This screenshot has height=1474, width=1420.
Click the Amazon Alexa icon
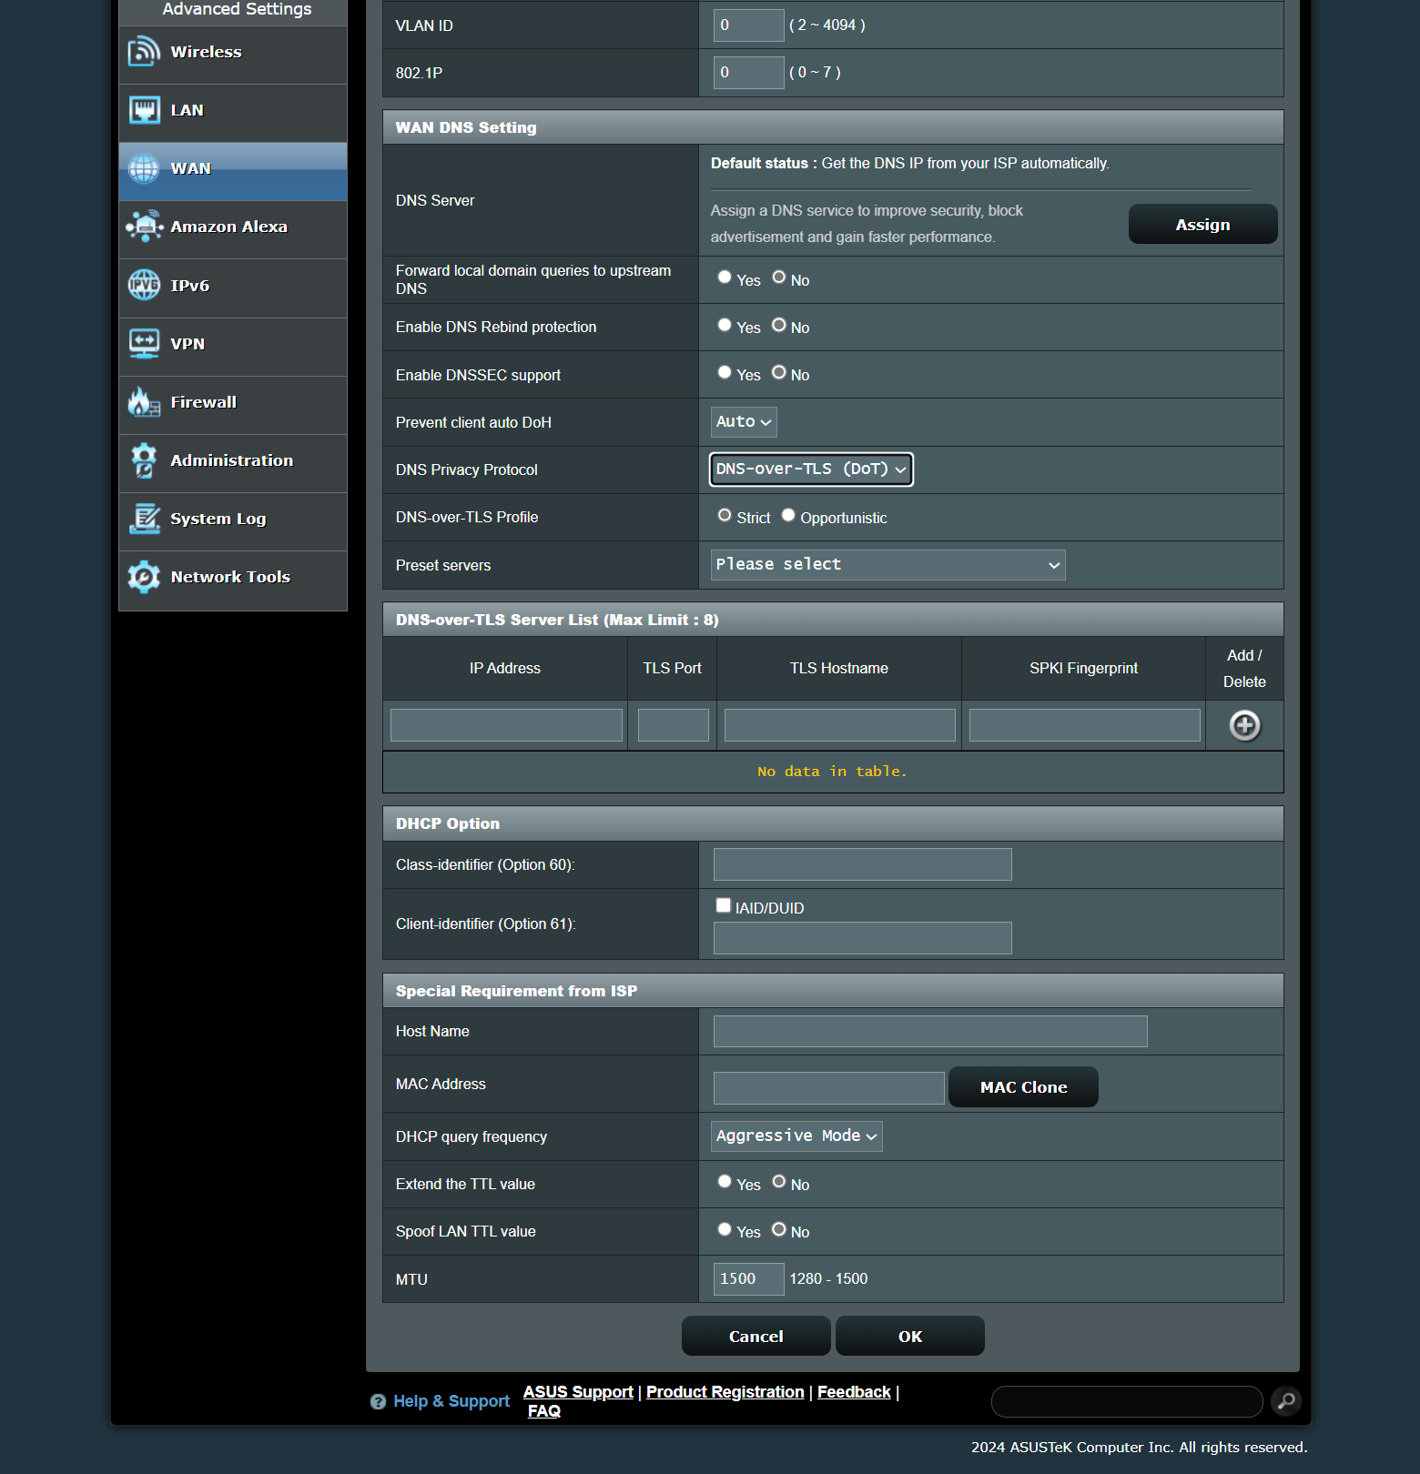point(144,227)
